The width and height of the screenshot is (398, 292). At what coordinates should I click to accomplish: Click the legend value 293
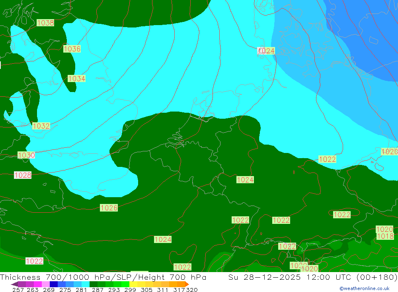pos(114,290)
